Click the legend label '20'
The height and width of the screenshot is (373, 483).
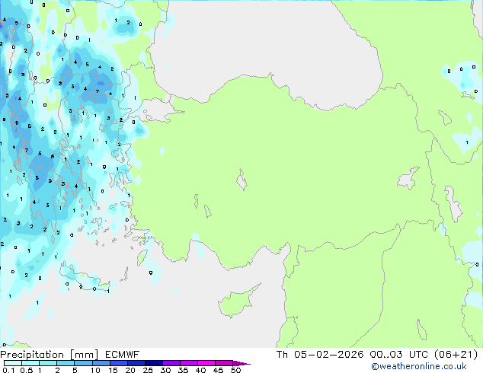tap(130, 370)
